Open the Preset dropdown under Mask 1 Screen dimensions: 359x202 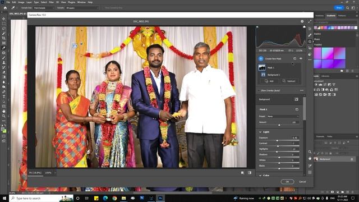coord(283,116)
